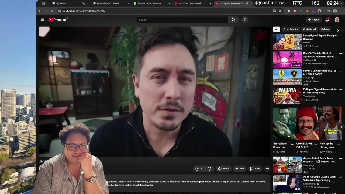Open options for As To Abroad In Japan video
The width and height of the screenshot is (345, 194).
[x=341, y=177]
